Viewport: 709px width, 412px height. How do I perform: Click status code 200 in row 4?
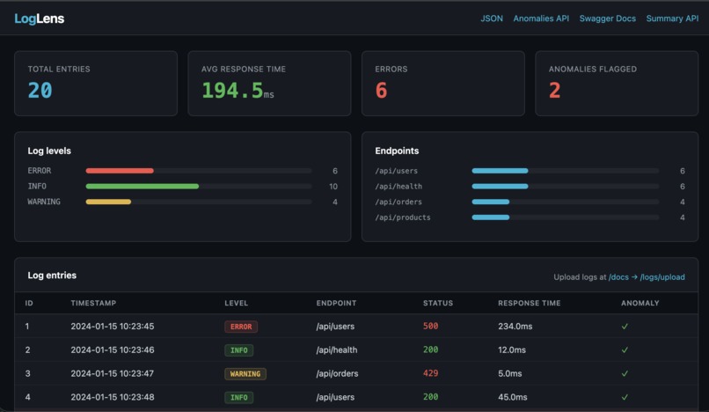[430, 397]
